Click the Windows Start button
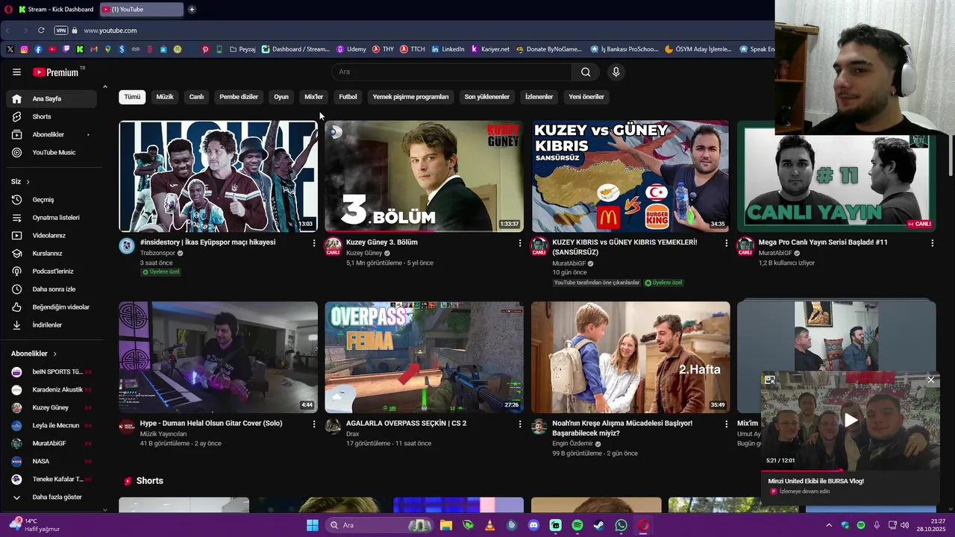Image resolution: width=955 pixels, height=537 pixels. point(313,525)
